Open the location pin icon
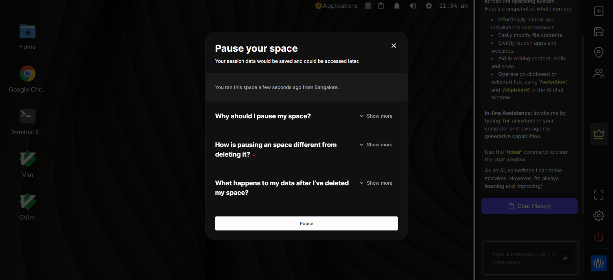This screenshot has width=613, height=280. click(x=599, y=52)
